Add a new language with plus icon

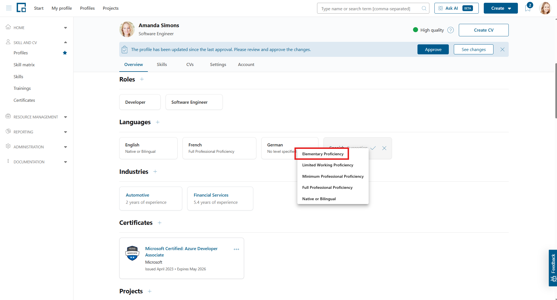click(x=158, y=122)
